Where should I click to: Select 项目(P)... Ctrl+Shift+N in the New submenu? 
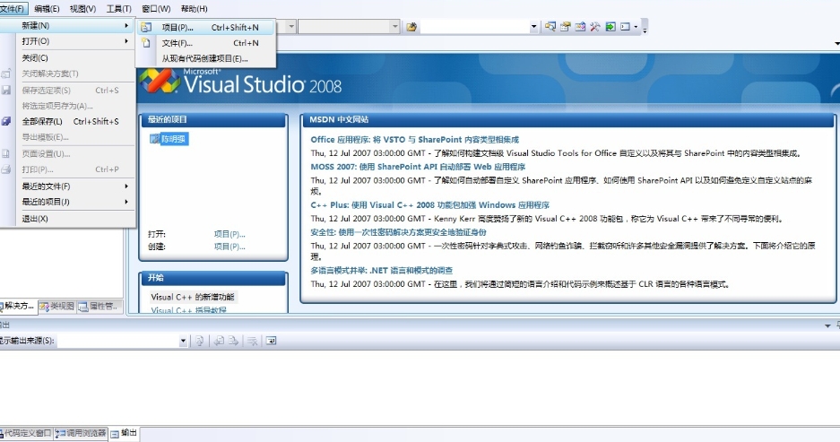[x=205, y=27]
